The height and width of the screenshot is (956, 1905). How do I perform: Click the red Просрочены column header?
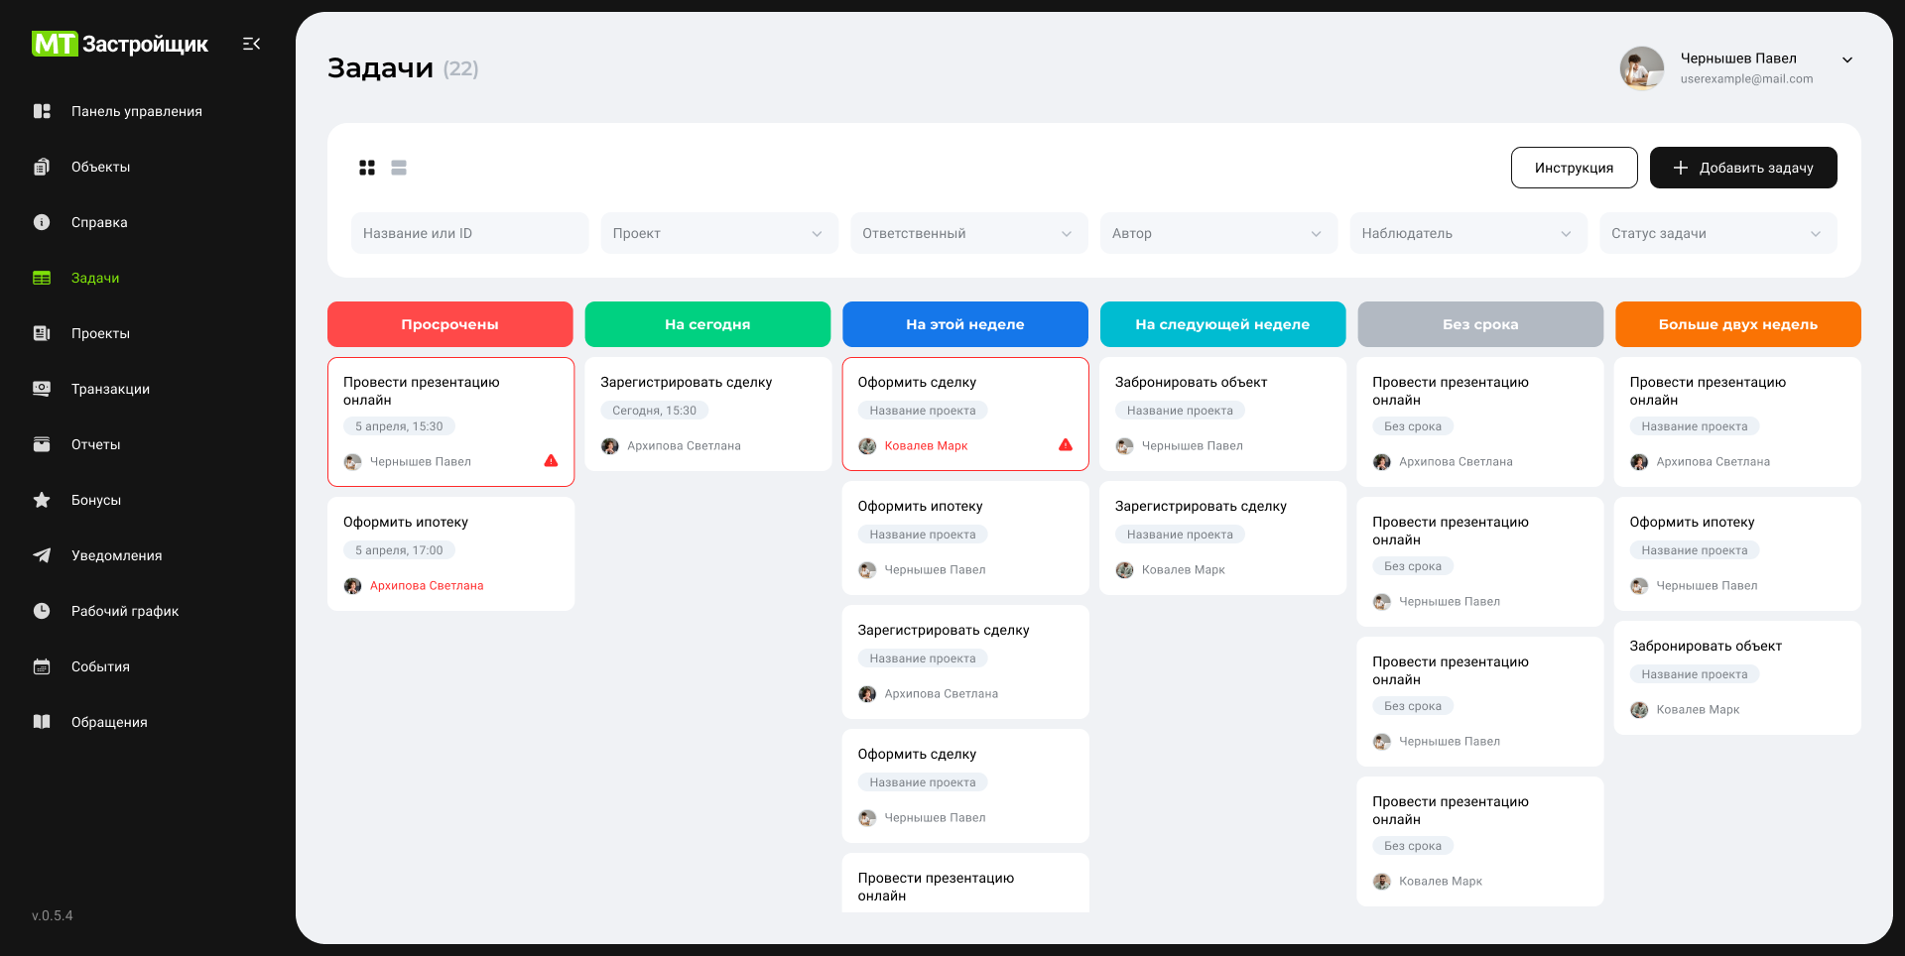click(449, 324)
